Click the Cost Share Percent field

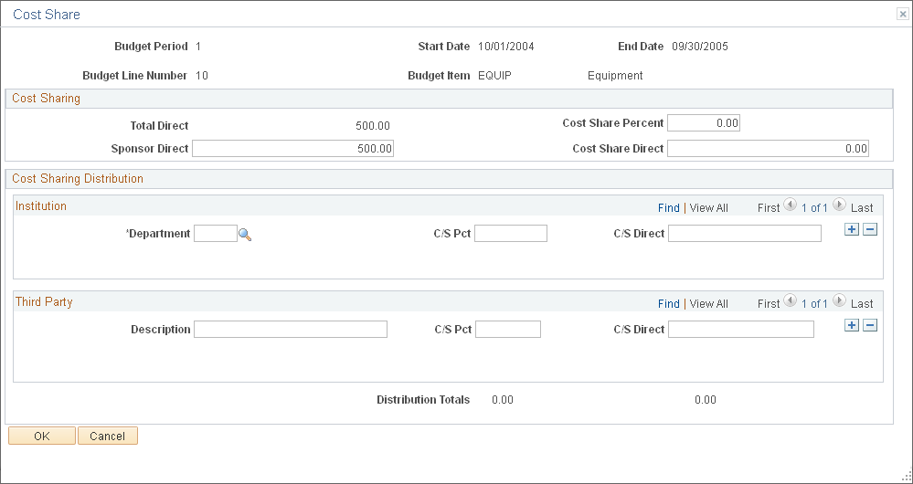pyautogui.click(x=704, y=122)
